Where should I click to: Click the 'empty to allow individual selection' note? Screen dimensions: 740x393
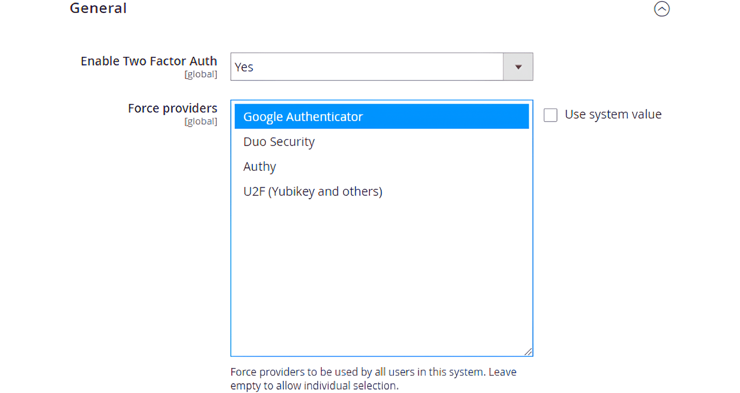(x=314, y=386)
